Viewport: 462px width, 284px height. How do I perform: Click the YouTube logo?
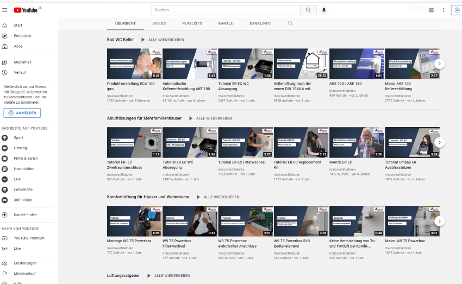tap(26, 10)
